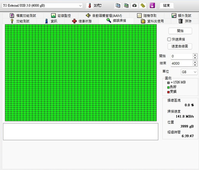
Task: Enable the 快速掃描 quick scan checkbox
Action: coord(169,39)
